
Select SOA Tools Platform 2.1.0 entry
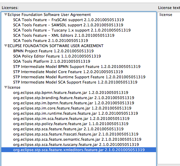tap(52, 61)
